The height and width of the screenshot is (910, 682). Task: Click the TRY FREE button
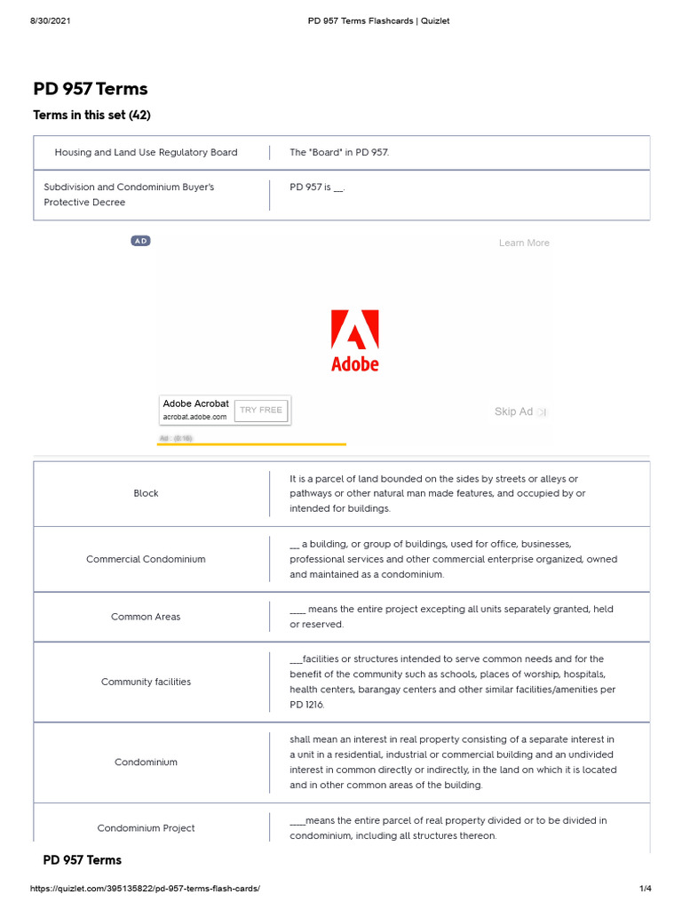(x=261, y=410)
